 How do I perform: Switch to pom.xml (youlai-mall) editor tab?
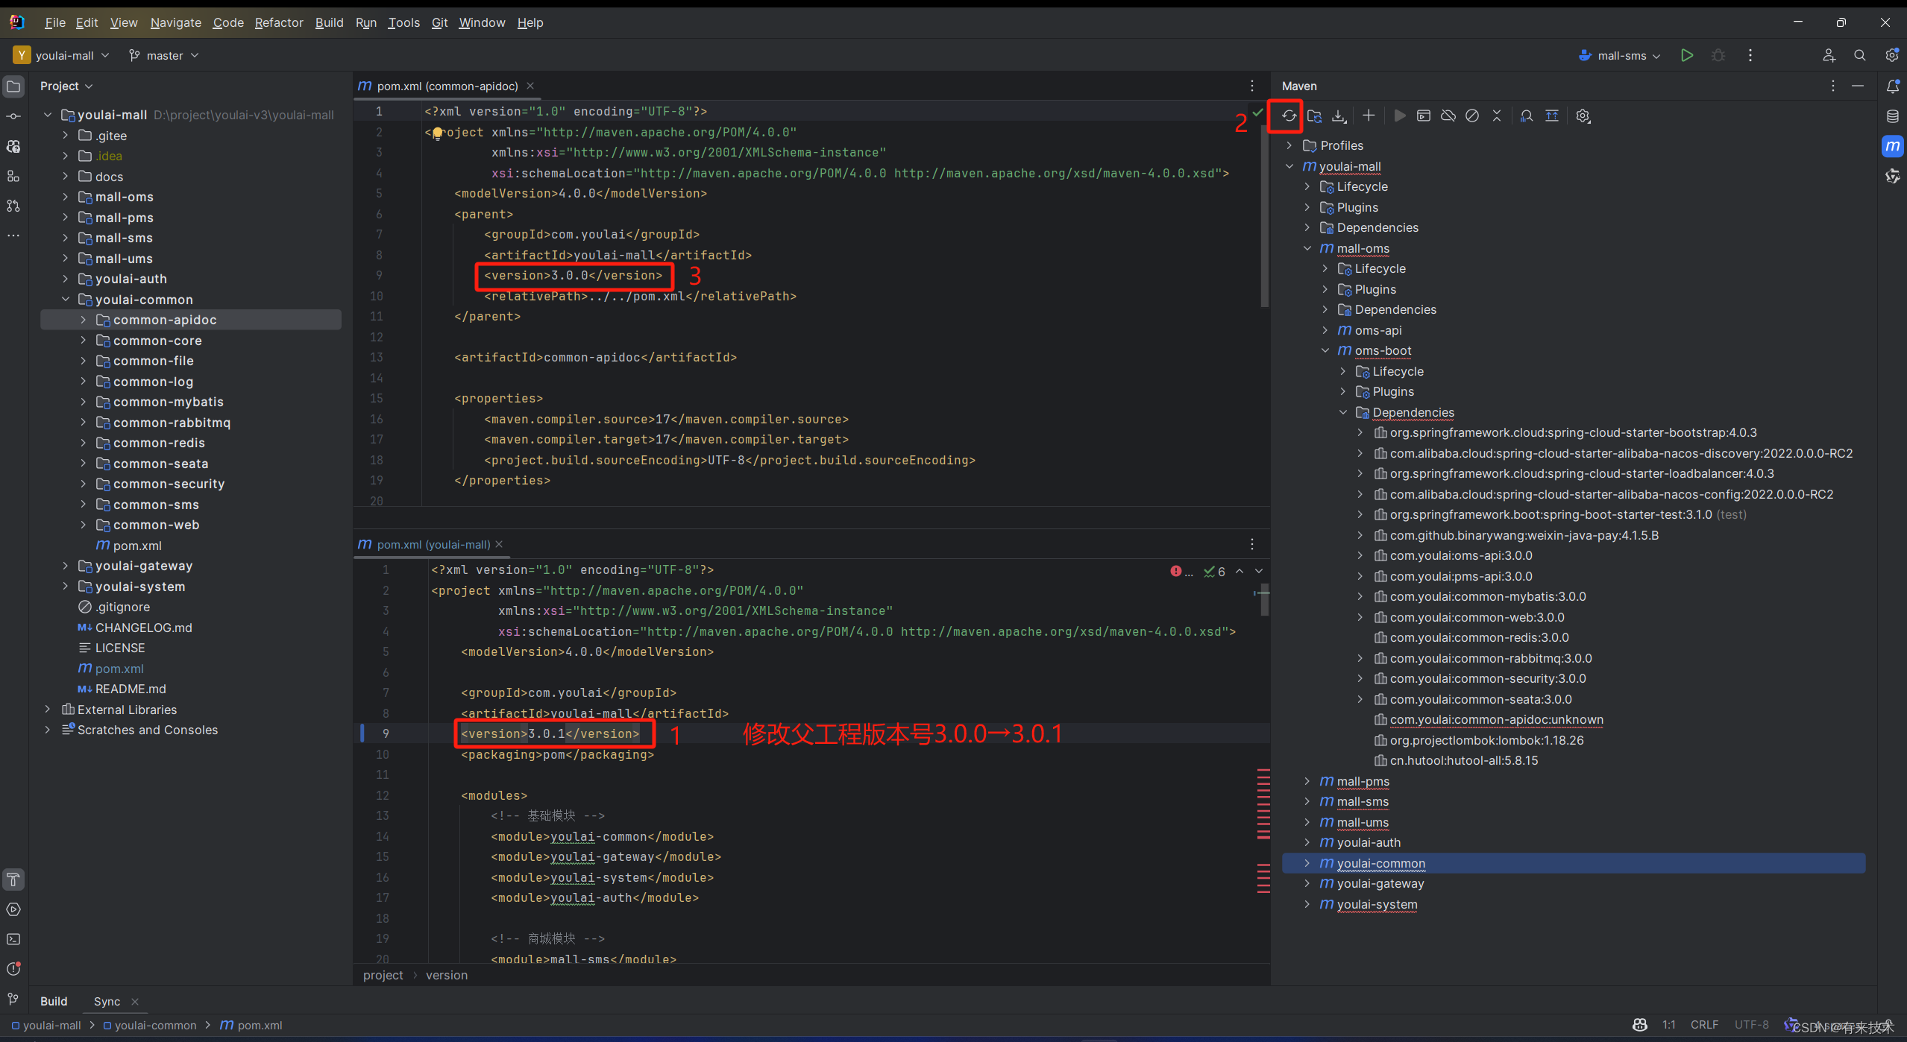coord(433,545)
